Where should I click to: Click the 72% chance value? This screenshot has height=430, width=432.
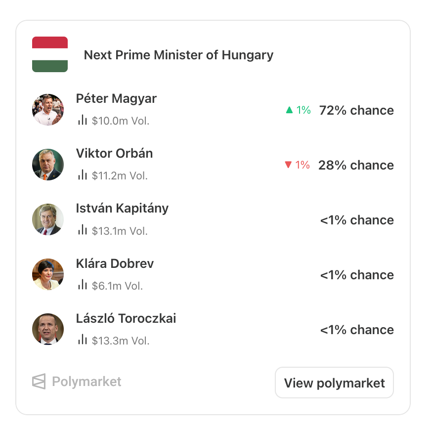pos(356,110)
